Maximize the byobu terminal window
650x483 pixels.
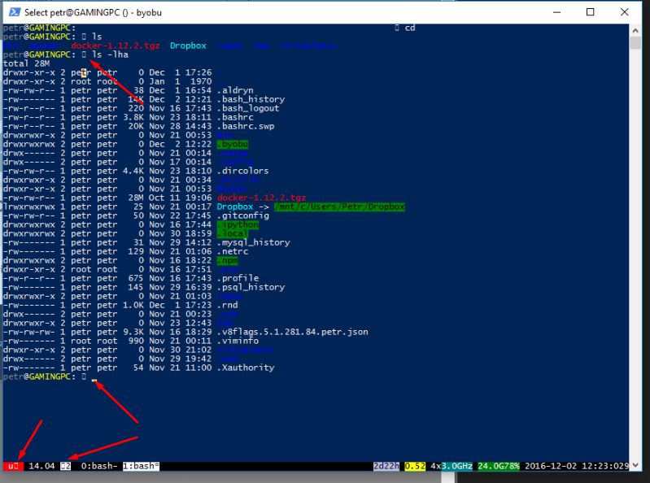point(591,12)
